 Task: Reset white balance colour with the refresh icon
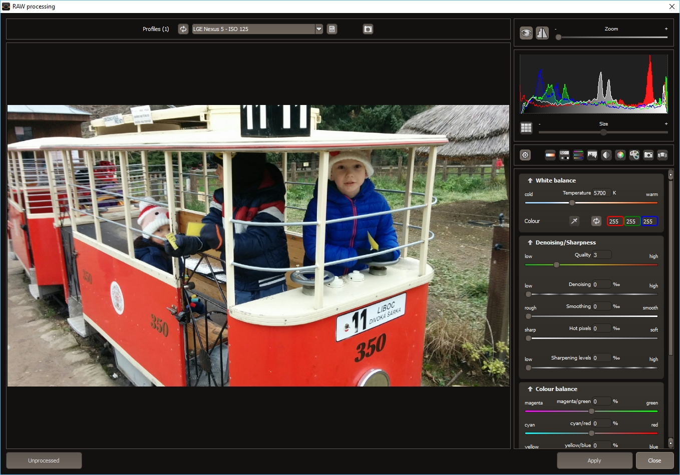pos(596,221)
